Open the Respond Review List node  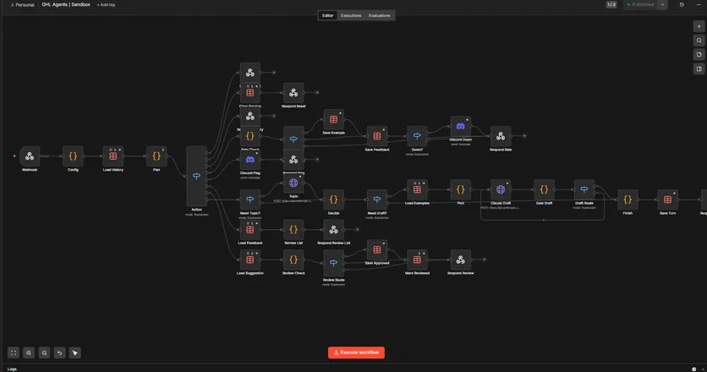(333, 229)
